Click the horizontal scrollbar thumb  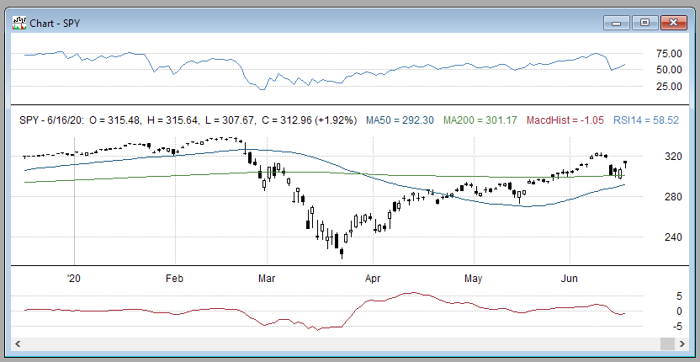668,344
